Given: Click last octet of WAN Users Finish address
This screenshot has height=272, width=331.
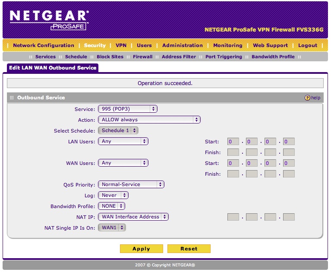Looking at the screenshot, I should coord(289,174).
